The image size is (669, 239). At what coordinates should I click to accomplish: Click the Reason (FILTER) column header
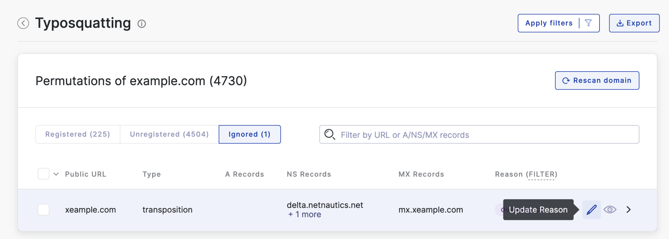coord(526,174)
